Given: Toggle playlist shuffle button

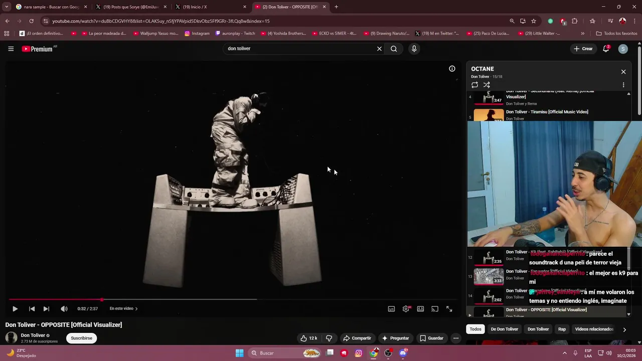Looking at the screenshot, I should (x=487, y=85).
